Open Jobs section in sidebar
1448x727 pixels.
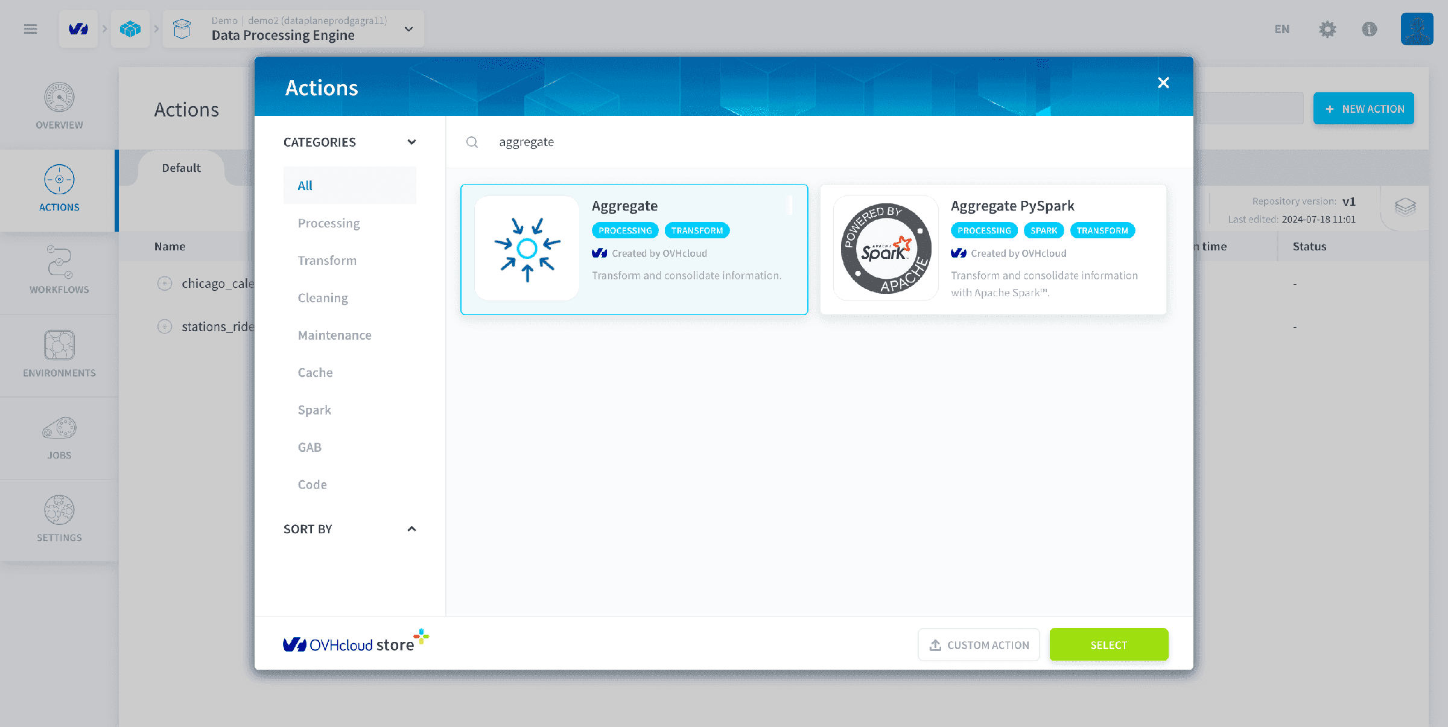point(59,437)
